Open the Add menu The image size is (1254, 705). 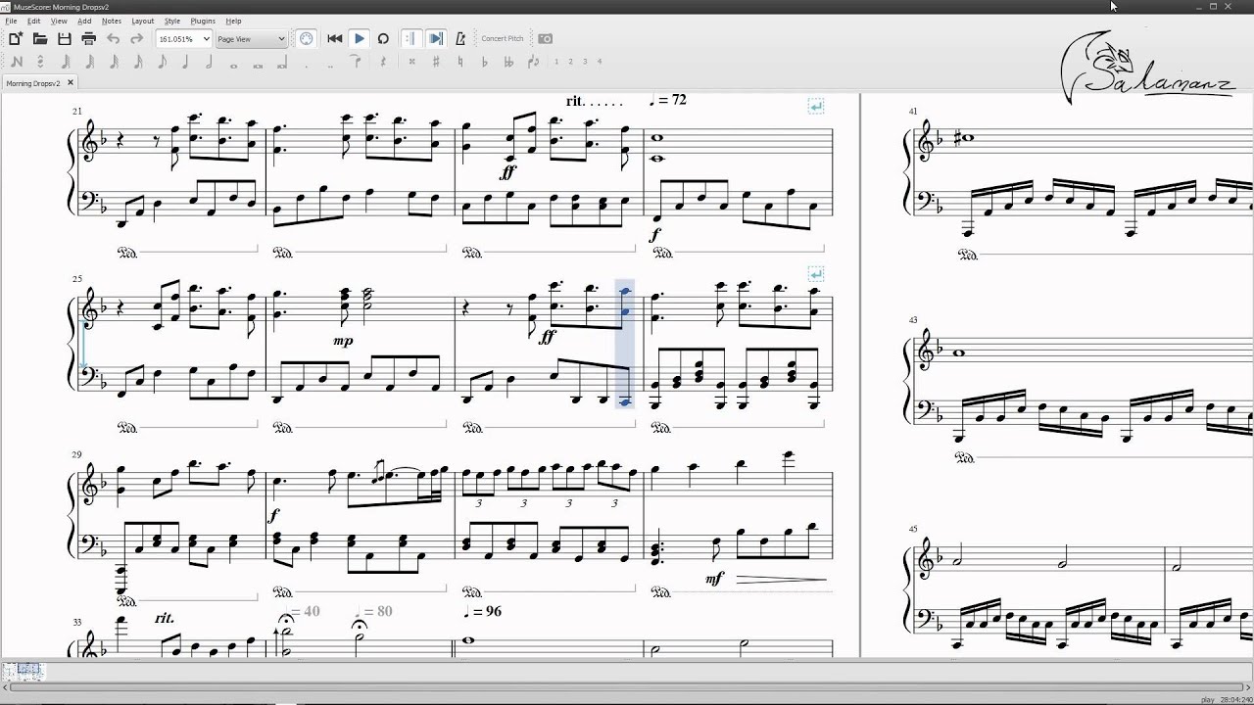[x=84, y=21]
